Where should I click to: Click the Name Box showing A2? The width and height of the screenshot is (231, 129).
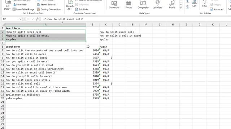coord(10,19)
